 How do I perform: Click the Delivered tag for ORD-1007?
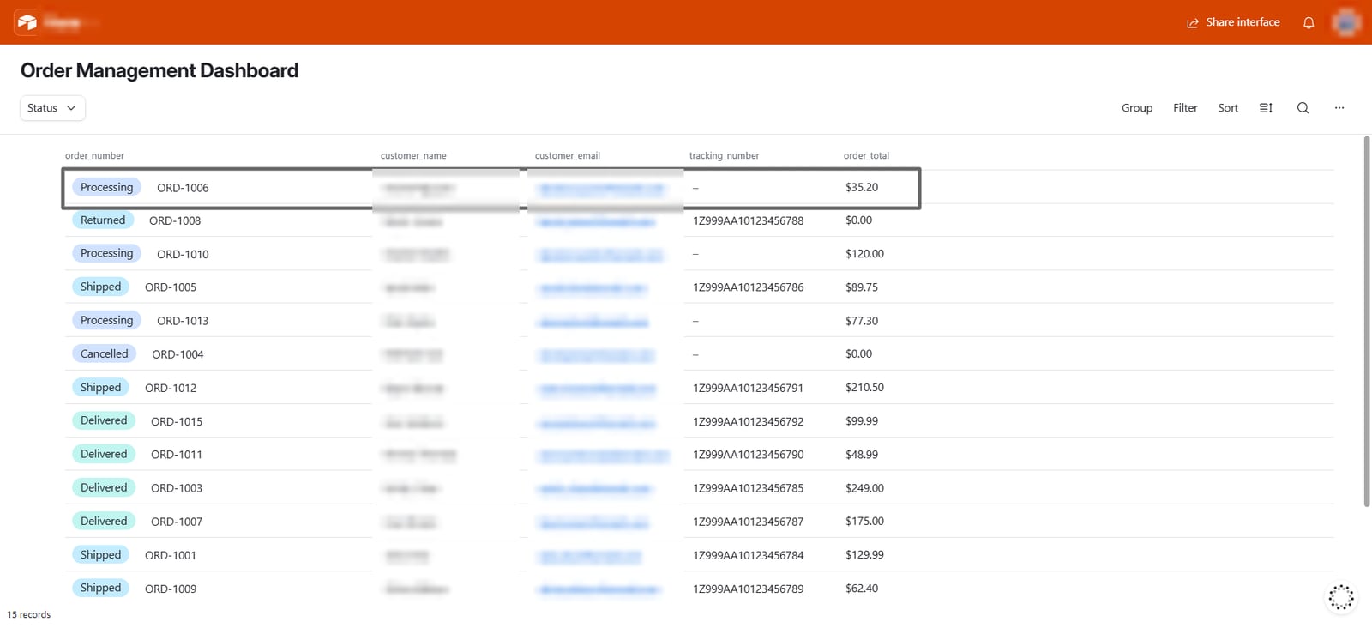[104, 522]
